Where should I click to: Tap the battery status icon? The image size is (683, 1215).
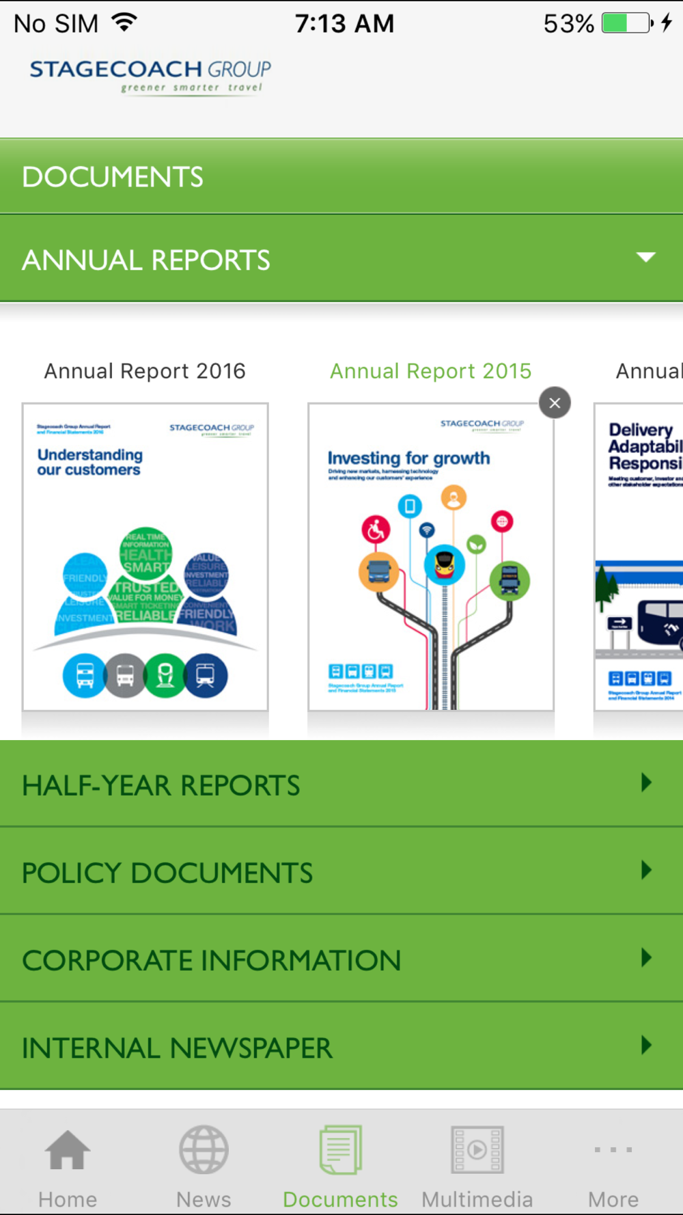pos(628,23)
